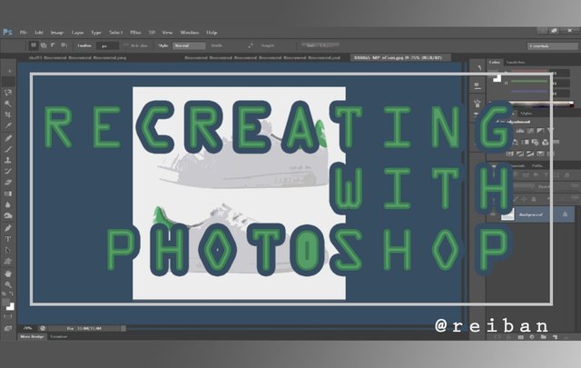This screenshot has height=368, width=581.
Task: Click the Refine Edge button
Action: 320,45
